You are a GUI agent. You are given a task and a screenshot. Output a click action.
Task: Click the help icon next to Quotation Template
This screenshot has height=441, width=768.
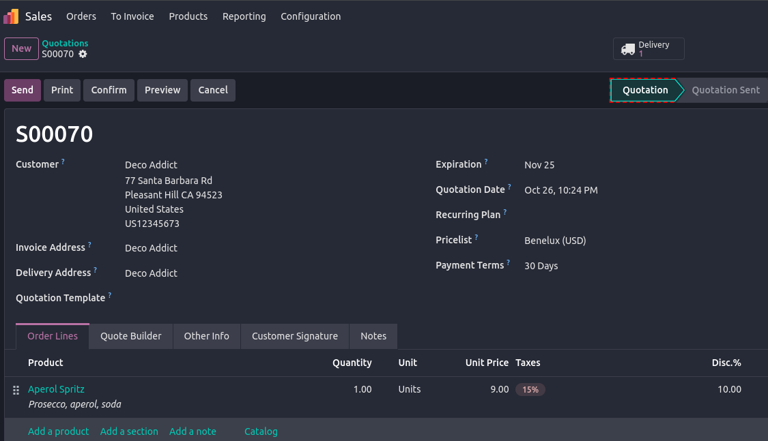[x=110, y=296]
